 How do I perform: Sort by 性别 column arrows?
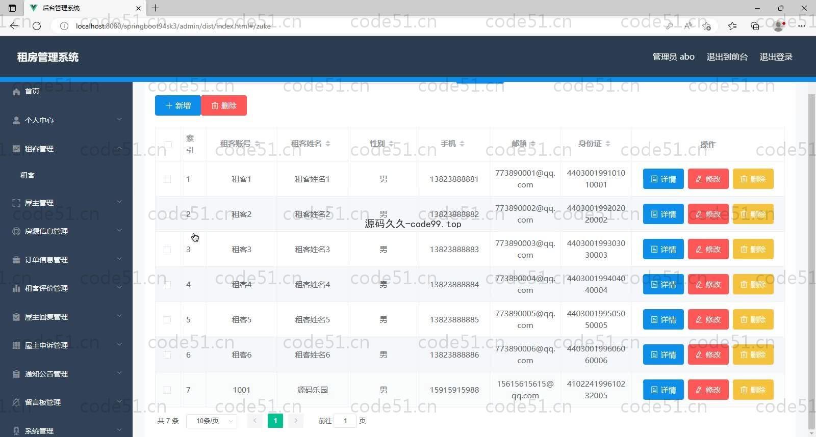click(x=391, y=144)
